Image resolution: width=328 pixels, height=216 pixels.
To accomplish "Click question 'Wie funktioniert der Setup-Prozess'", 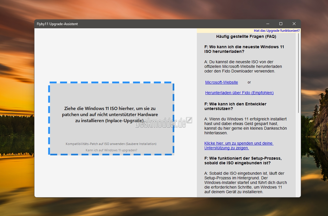I will pos(243,161).
